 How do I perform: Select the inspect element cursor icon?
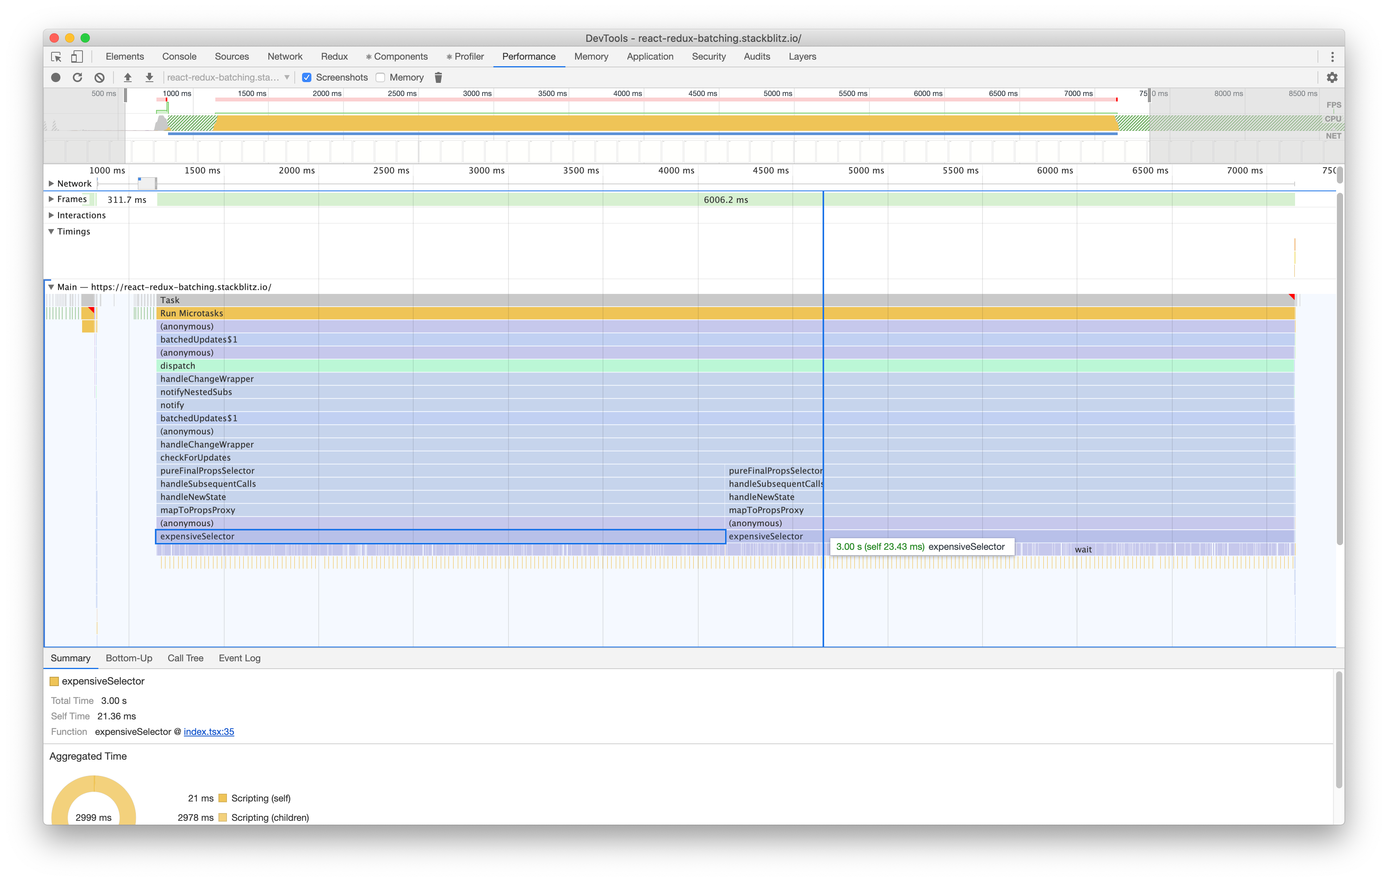pyautogui.click(x=56, y=57)
